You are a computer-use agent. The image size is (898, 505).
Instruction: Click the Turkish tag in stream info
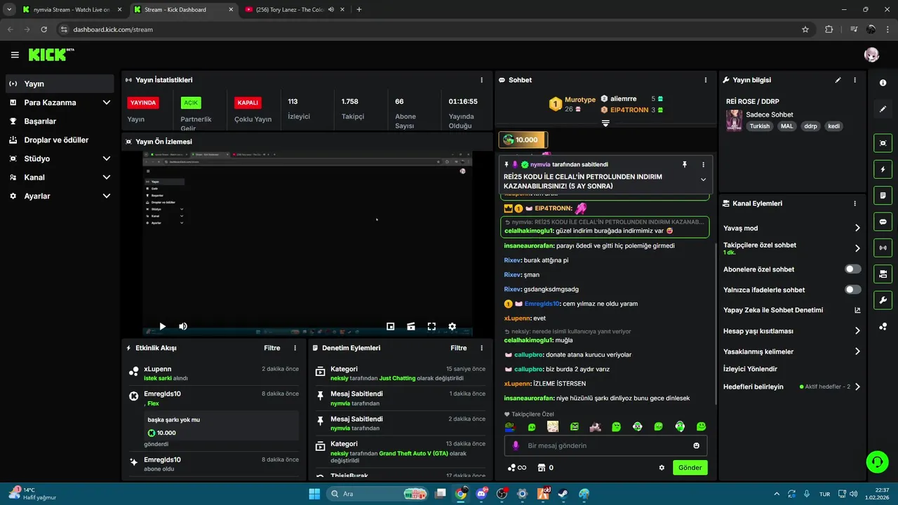click(x=759, y=126)
